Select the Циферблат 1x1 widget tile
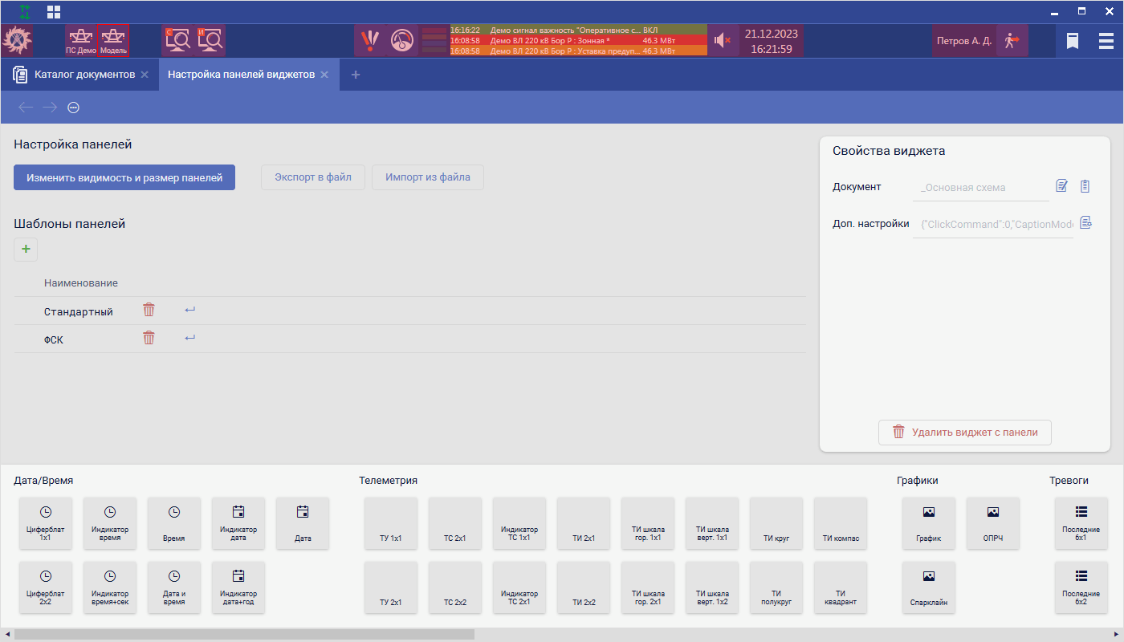This screenshot has width=1124, height=642. (x=46, y=522)
